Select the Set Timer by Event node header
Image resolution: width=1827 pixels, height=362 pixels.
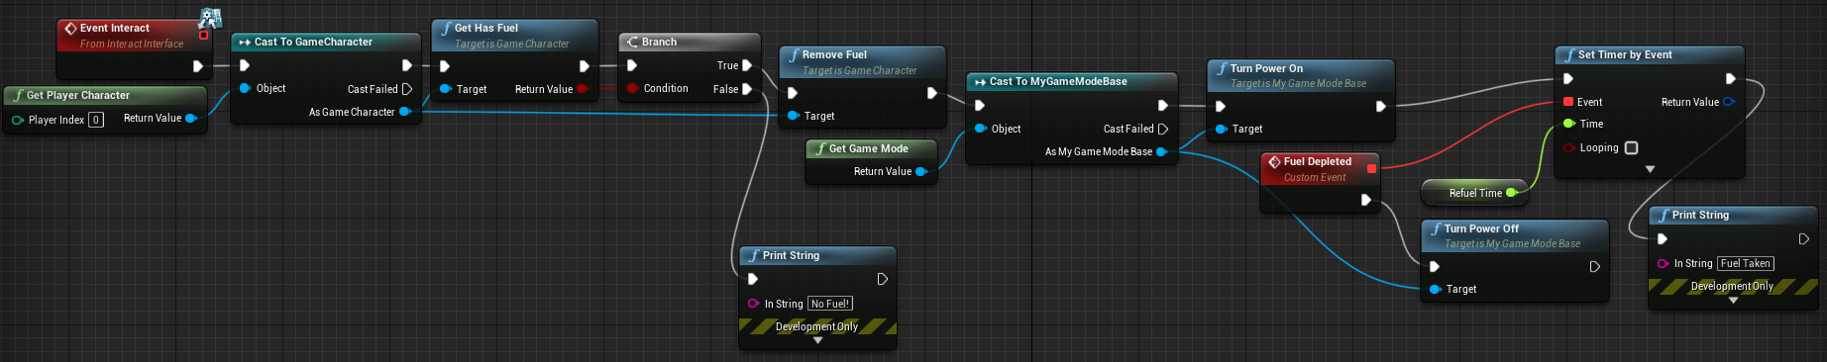tap(1650, 54)
